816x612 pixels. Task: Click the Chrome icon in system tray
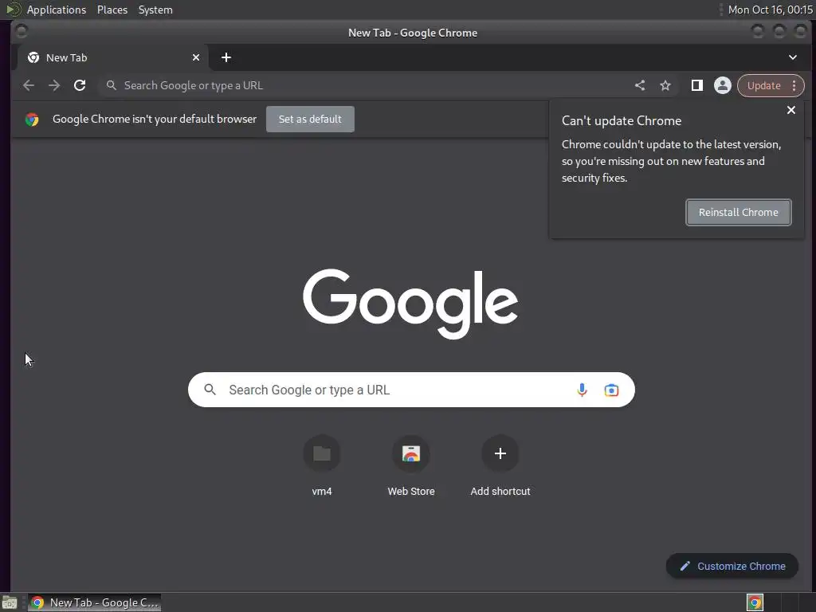755,602
